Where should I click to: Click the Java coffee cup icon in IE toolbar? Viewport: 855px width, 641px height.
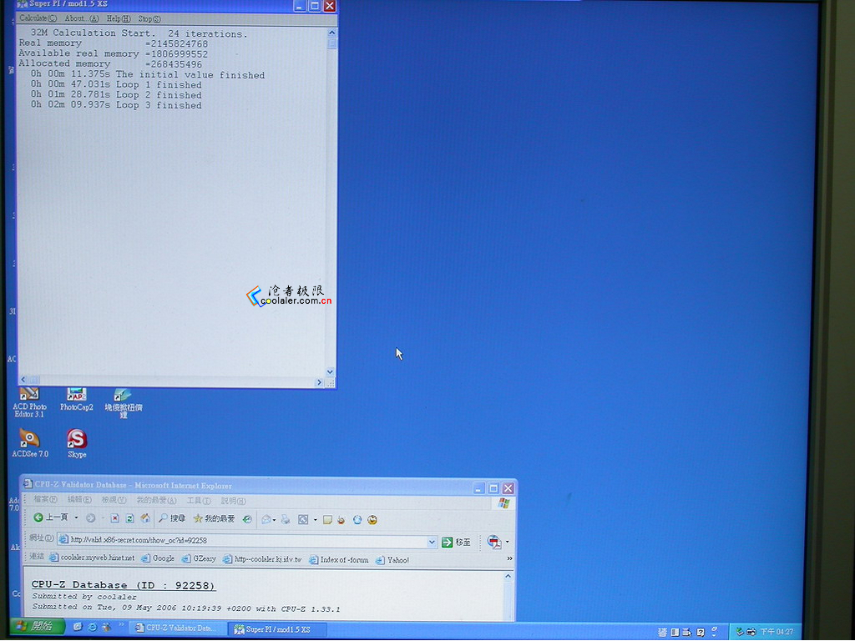pos(341,520)
